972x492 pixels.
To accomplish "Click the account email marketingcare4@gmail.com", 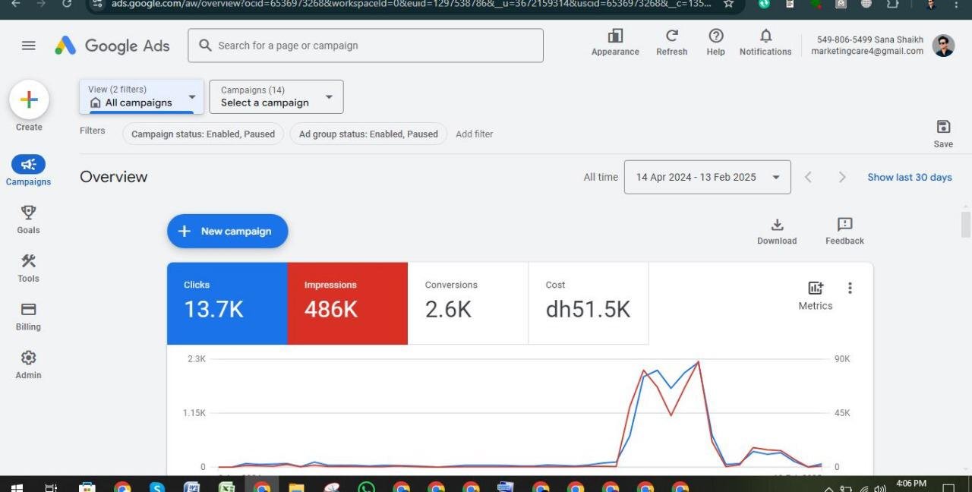I will 867,52.
